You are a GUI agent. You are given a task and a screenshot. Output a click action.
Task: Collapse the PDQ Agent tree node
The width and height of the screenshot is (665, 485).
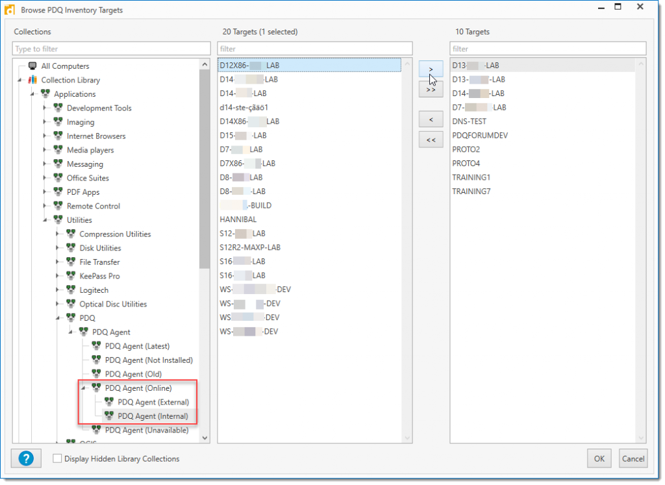(x=70, y=332)
